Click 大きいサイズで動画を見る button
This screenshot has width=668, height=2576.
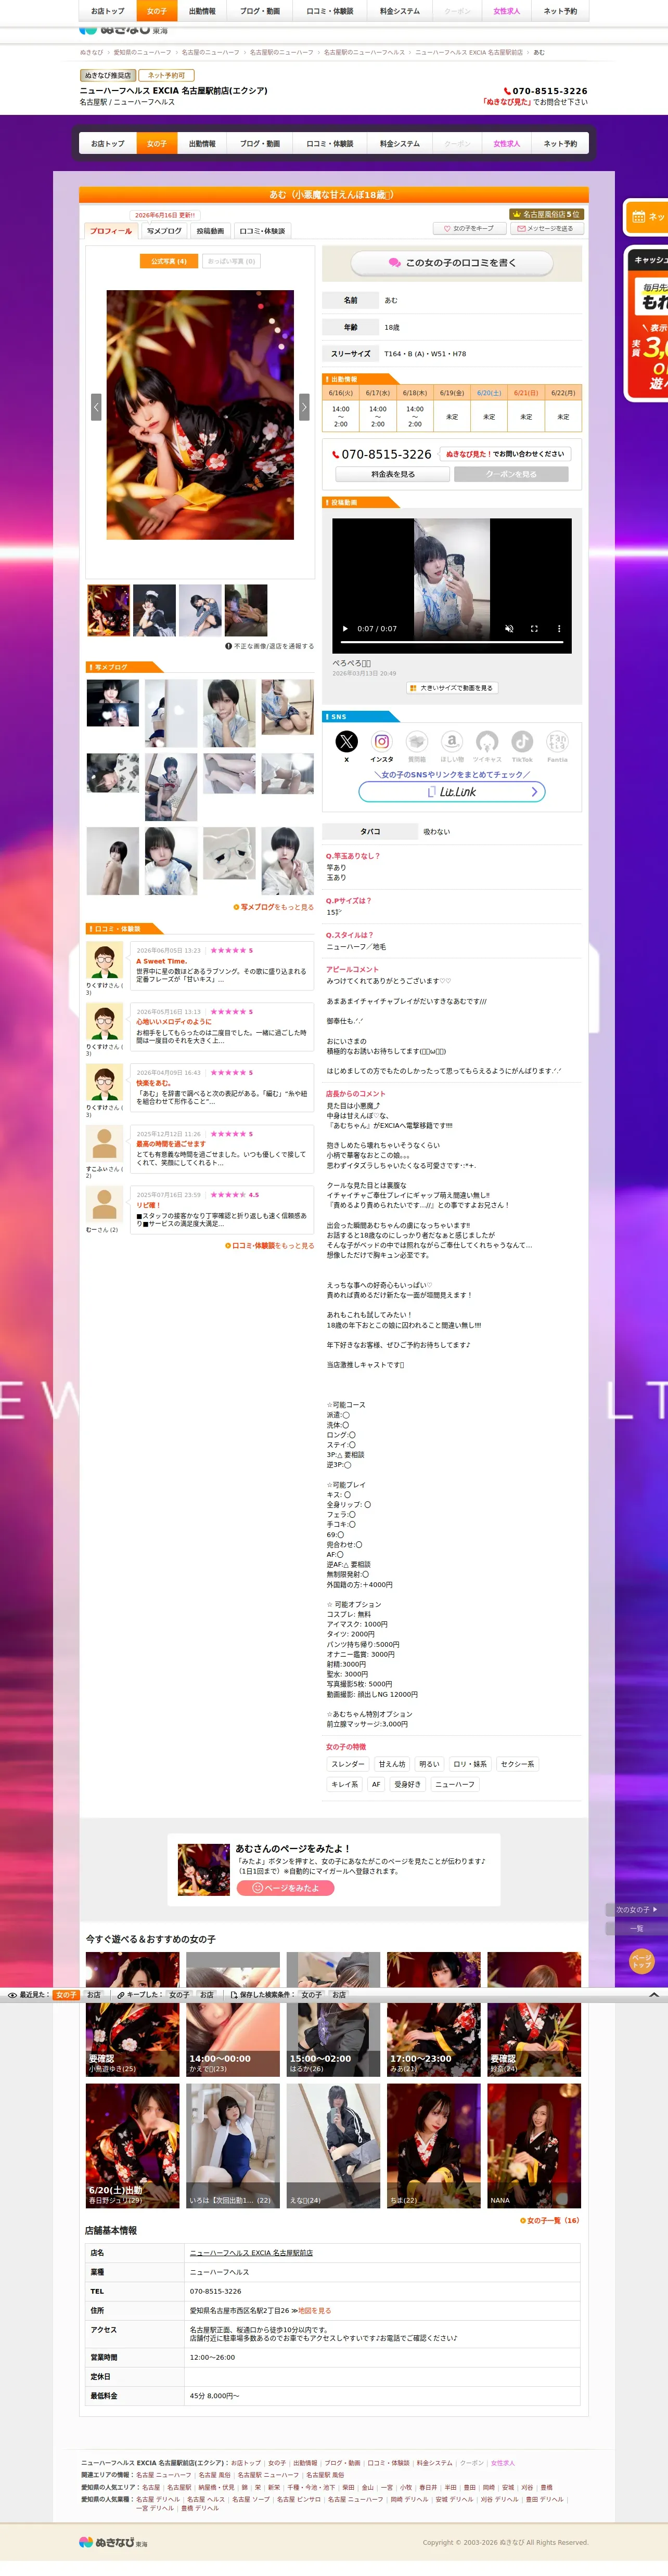point(452,688)
